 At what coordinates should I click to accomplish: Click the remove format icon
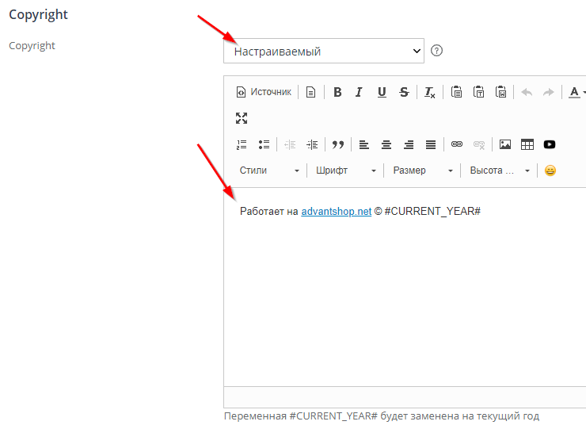(429, 92)
